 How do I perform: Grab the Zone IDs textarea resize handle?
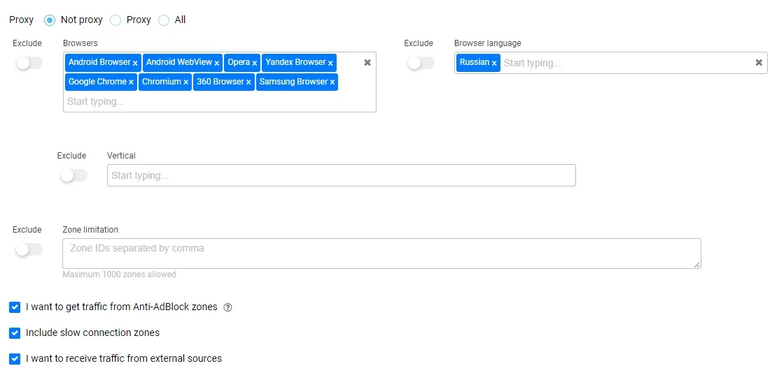tap(697, 265)
